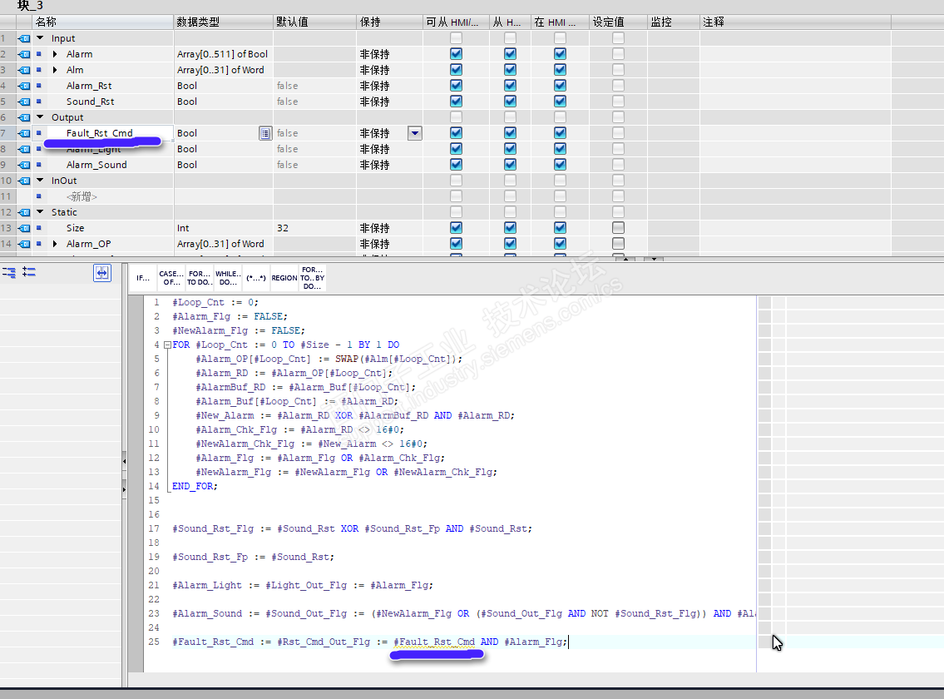Image resolution: width=944 pixels, height=699 pixels.
Task: Click the interface icon on the Alarm_OP row
Action: [x=24, y=244]
